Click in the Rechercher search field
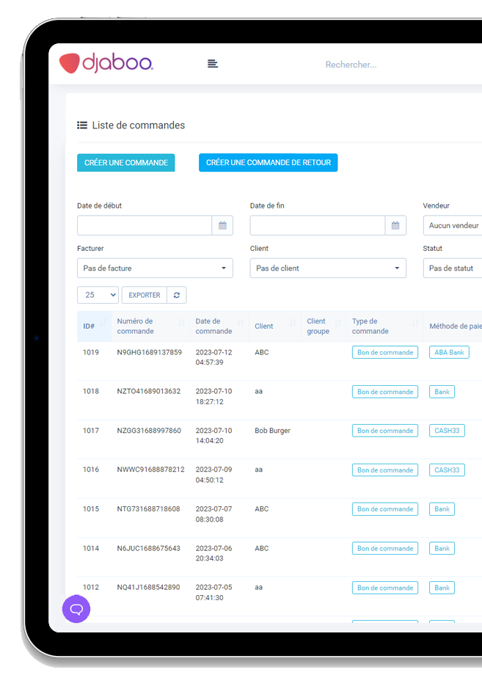Screen dimensions: 482x675 pyautogui.click(x=351, y=65)
